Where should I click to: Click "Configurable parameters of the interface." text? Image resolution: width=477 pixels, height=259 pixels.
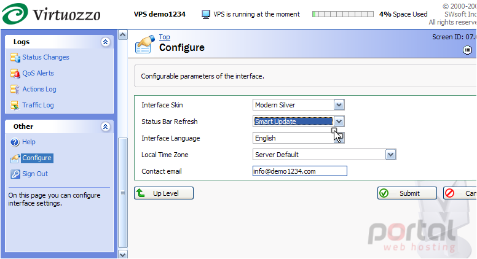coord(202,76)
